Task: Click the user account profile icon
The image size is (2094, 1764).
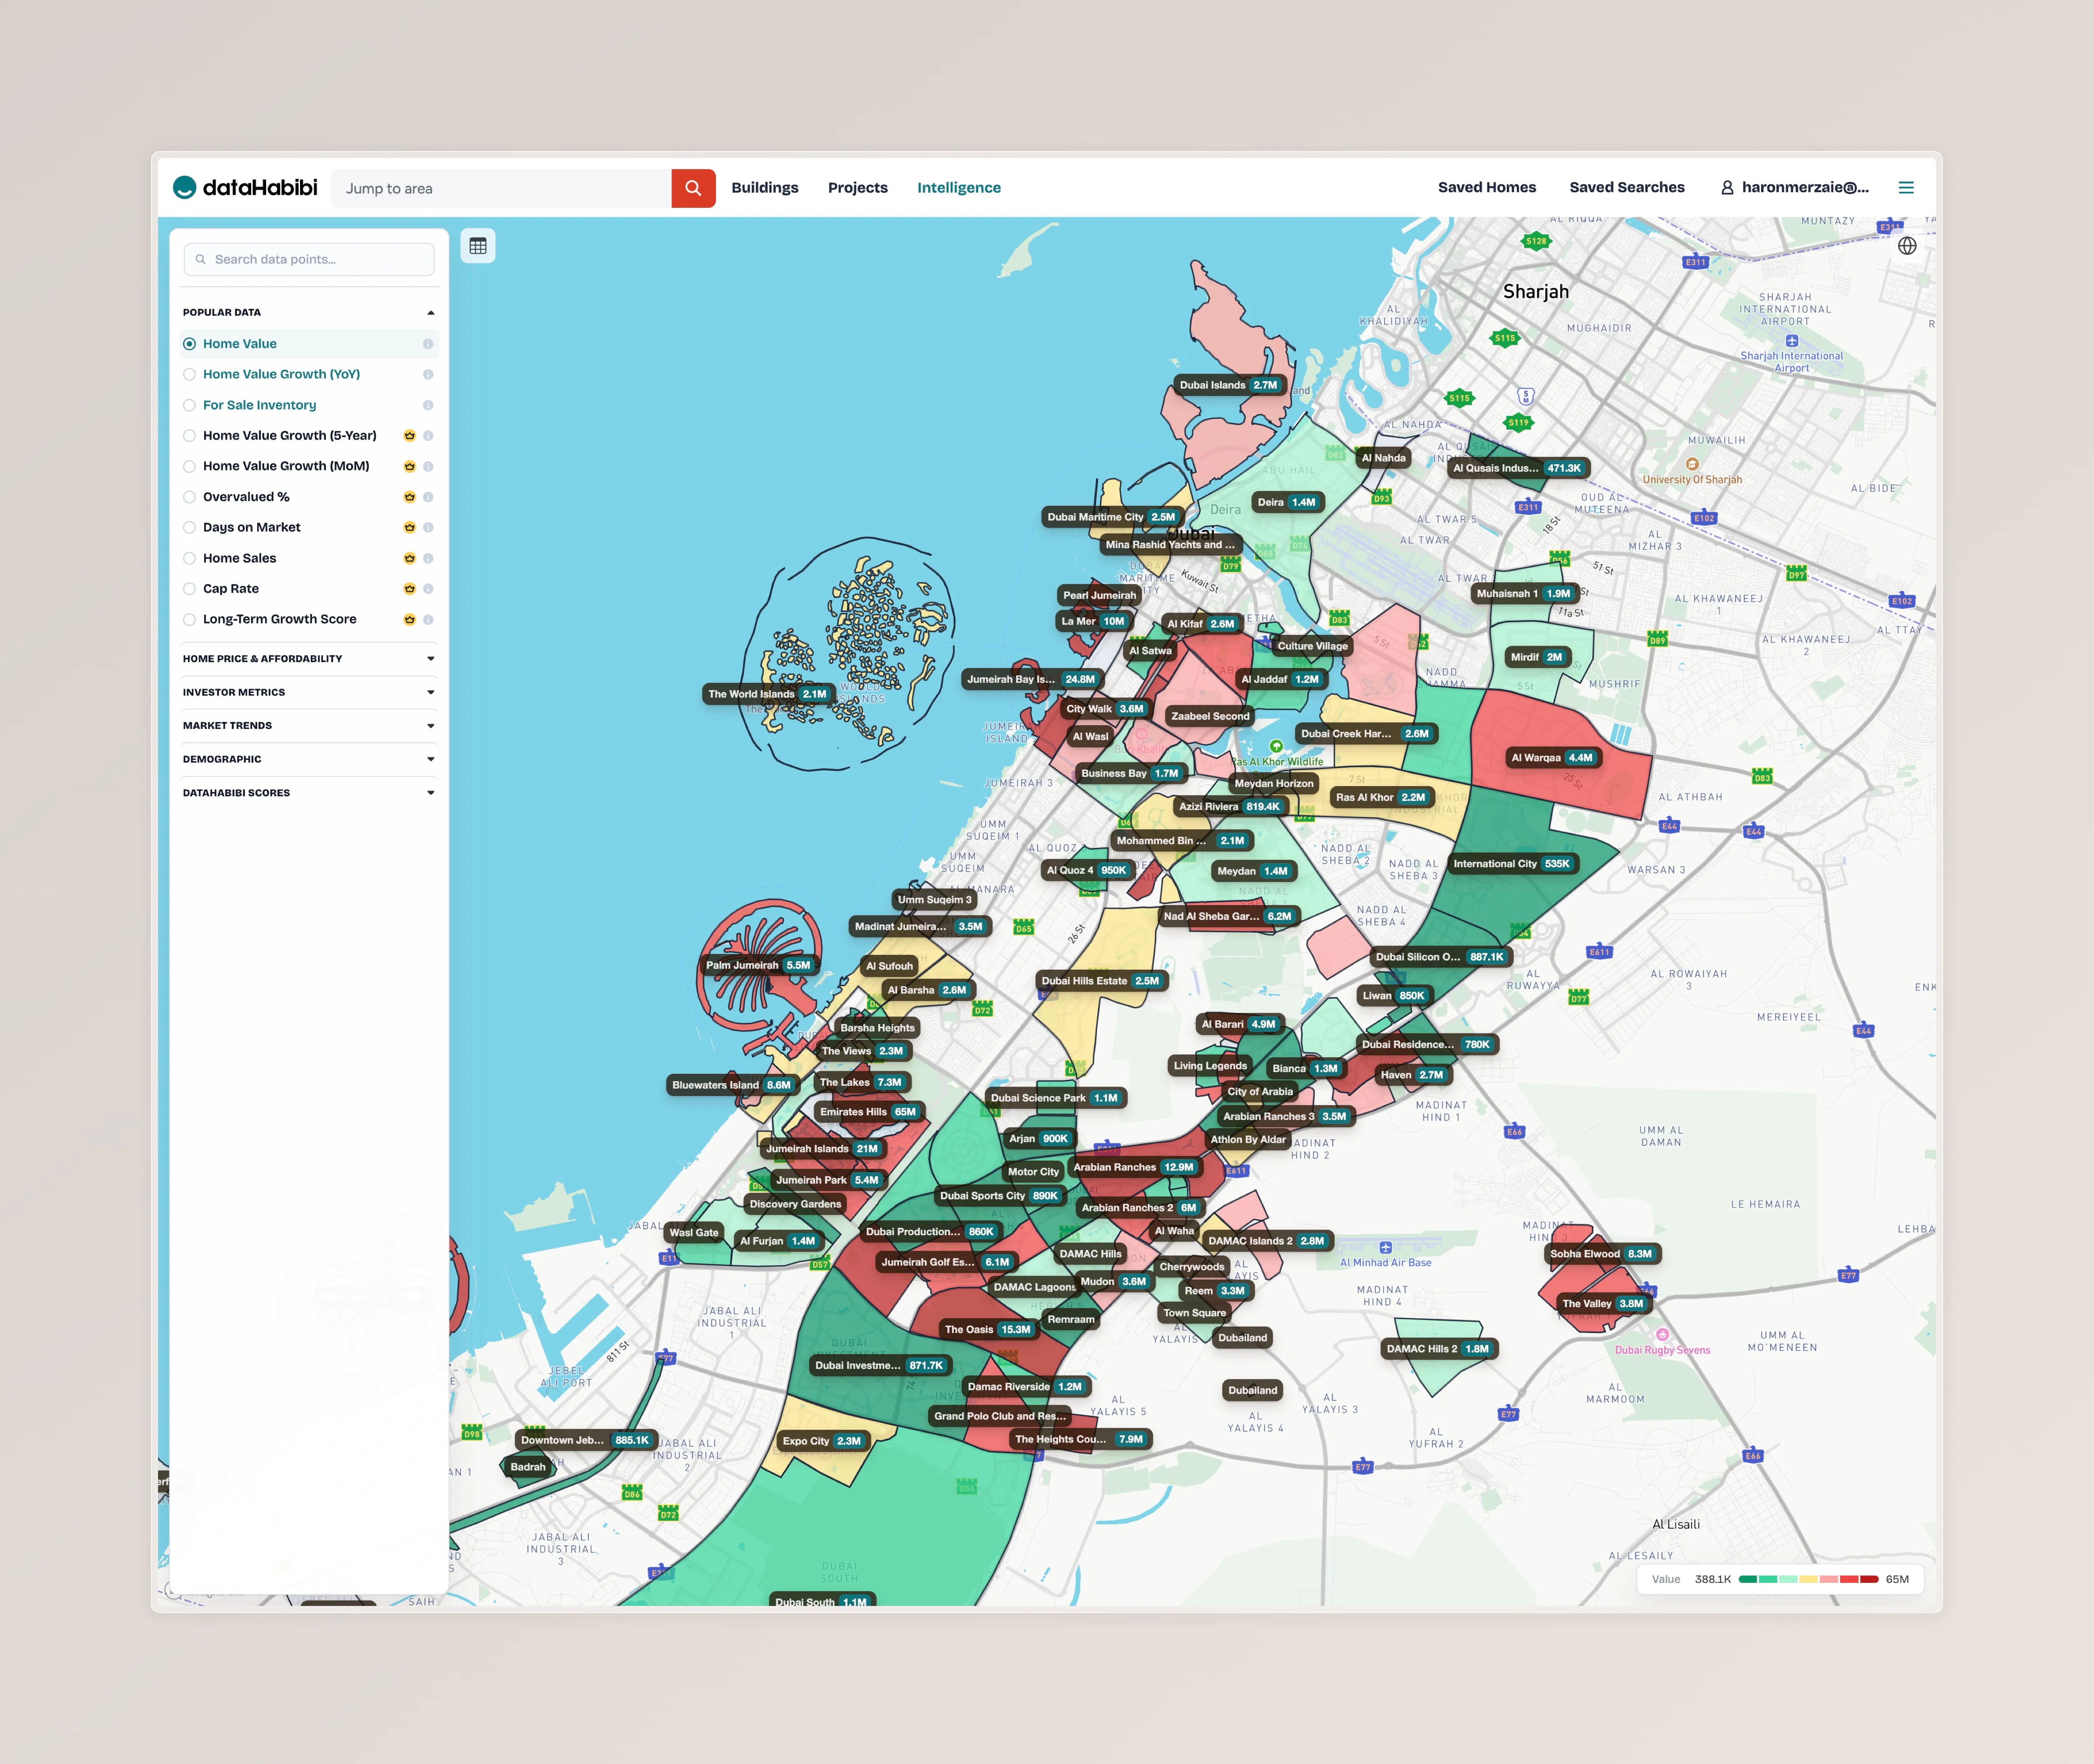Action: 1727,188
